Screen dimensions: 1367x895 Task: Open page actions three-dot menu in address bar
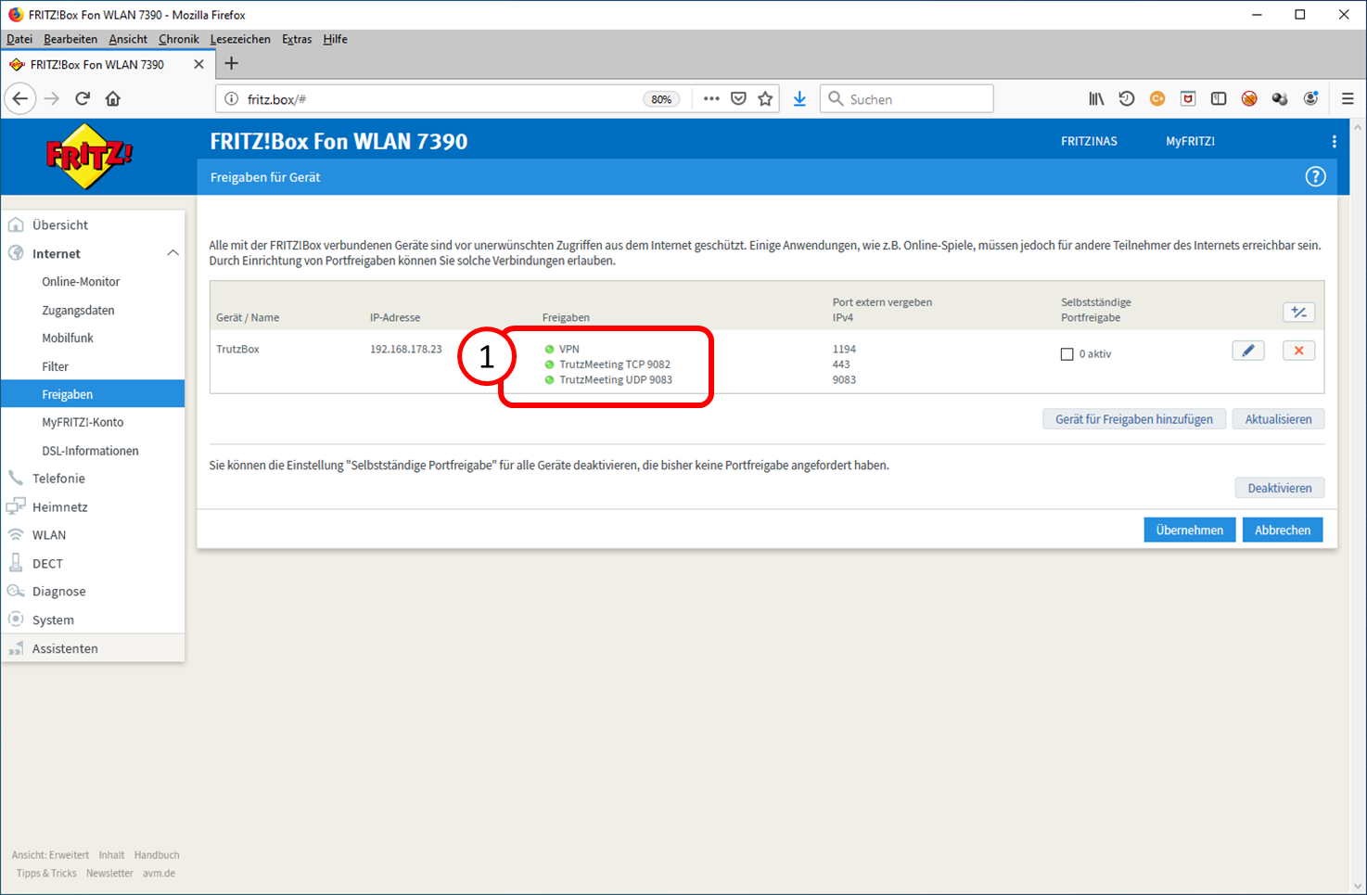tap(711, 98)
